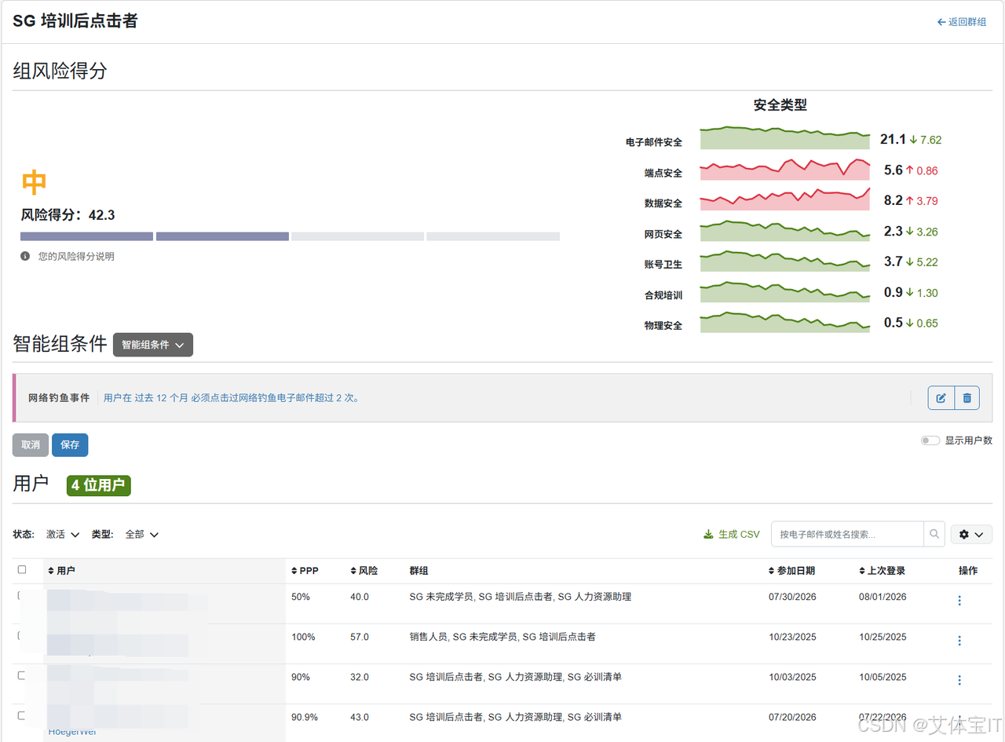This screenshot has width=1005, height=742.
Task: Click the search magnifier icon
Action: pyautogui.click(x=934, y=534)
